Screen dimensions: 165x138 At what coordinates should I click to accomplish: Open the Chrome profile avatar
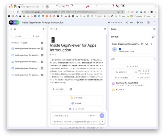[151, 12]
